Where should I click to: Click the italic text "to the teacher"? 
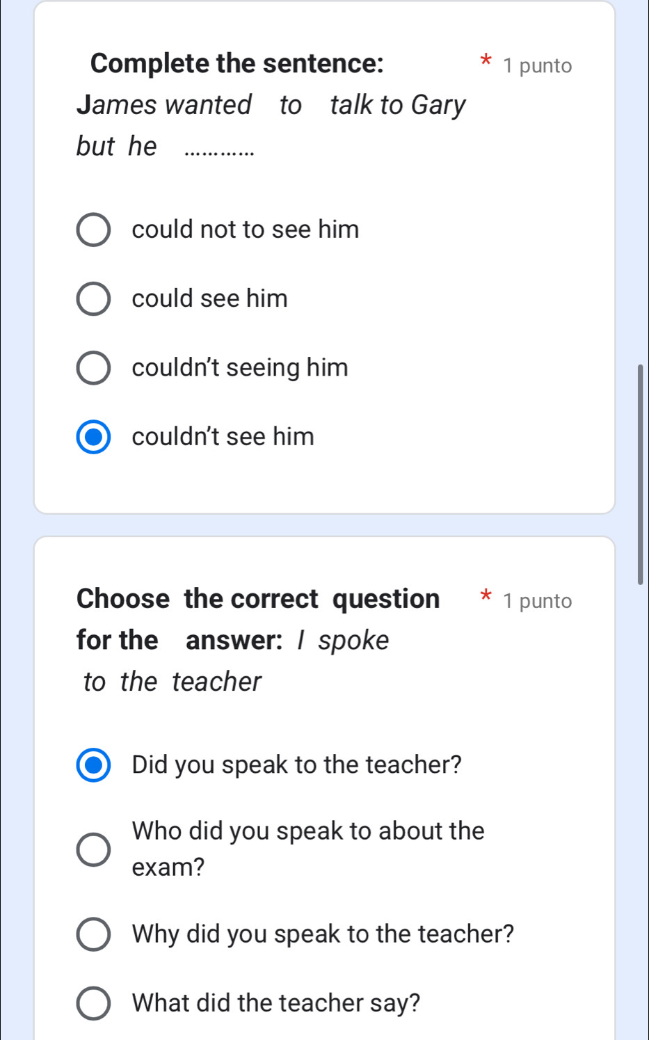[172, 682]
